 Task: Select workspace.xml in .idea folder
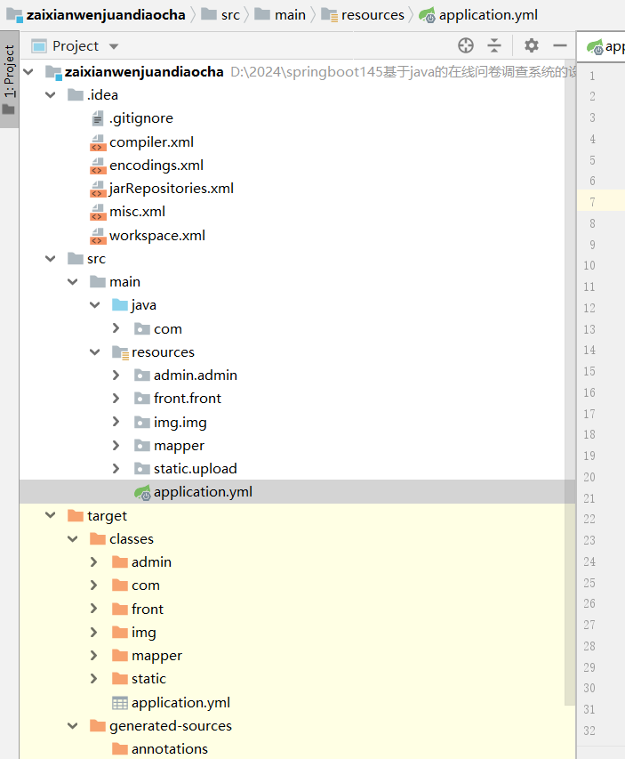point(156,235)
